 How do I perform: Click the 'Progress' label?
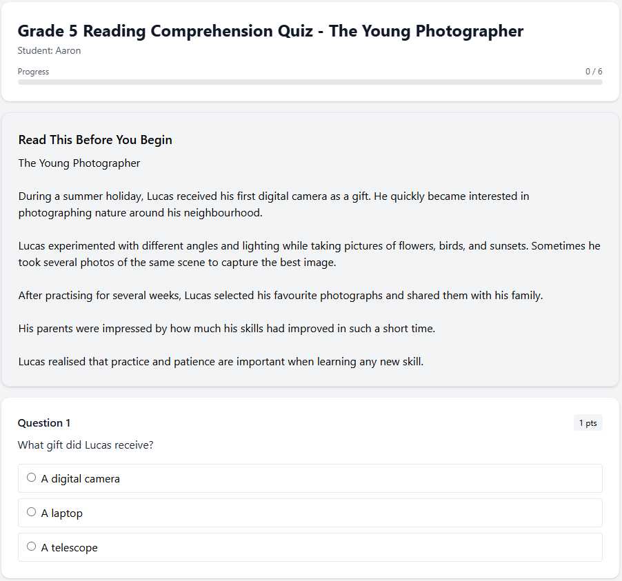click(33, 71)
